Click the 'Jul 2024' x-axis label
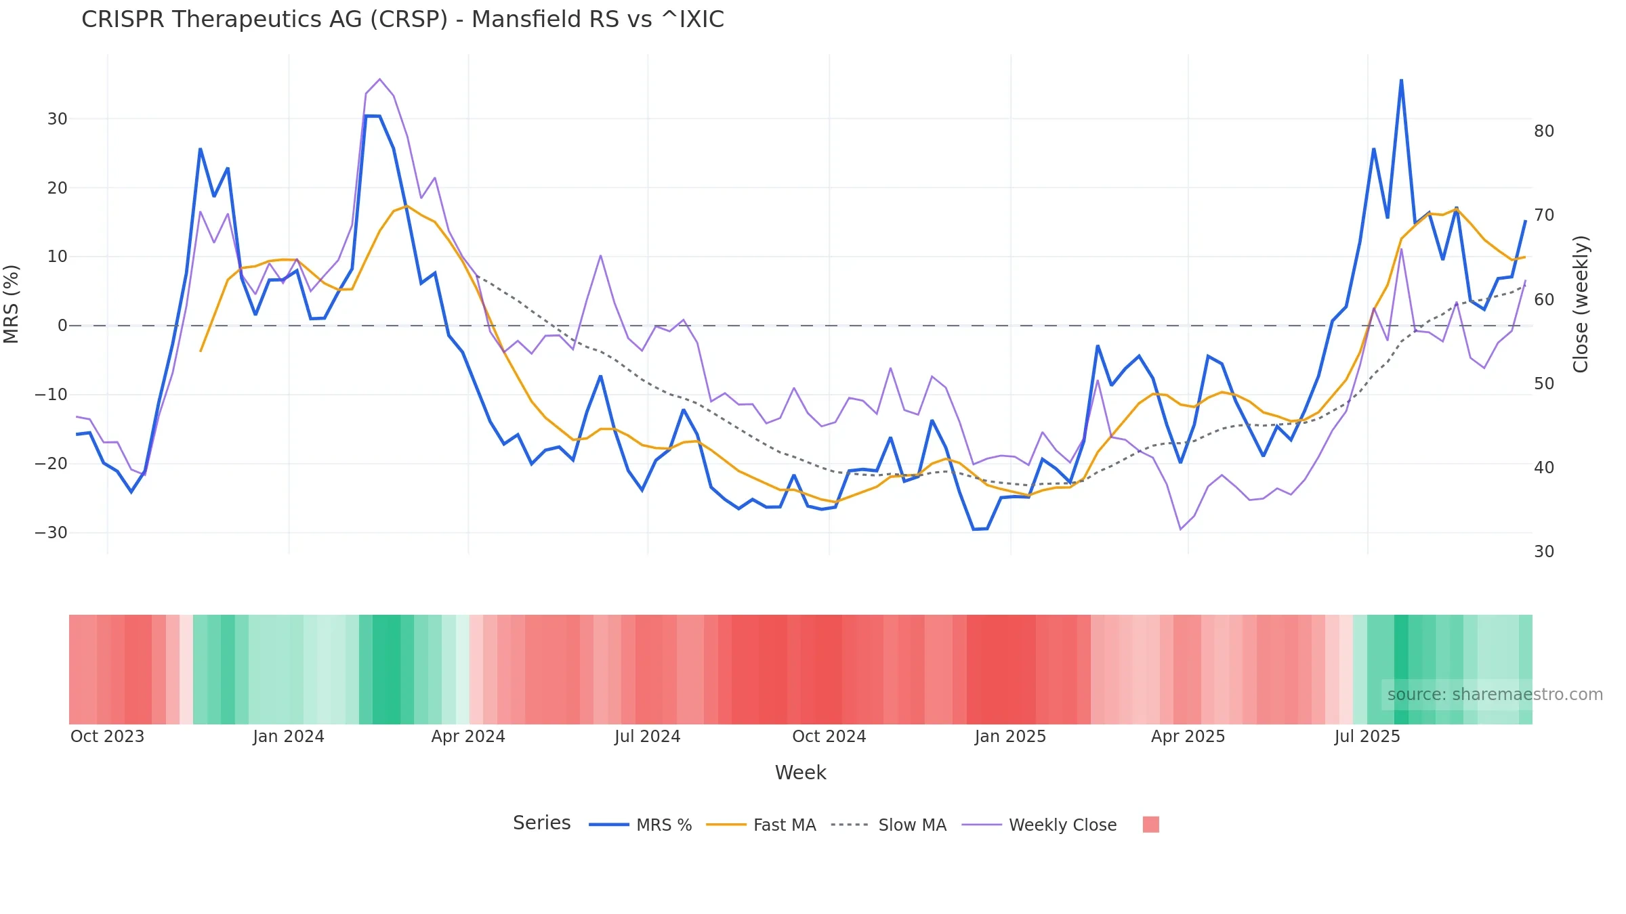This screenshot has width=1626, height=914. [x=647, y=737]
